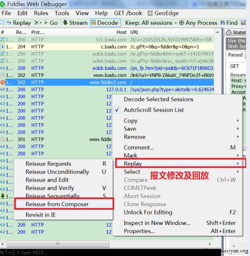
Task: Select Unlock For Editing menu entry
Action: click(148, 212)
